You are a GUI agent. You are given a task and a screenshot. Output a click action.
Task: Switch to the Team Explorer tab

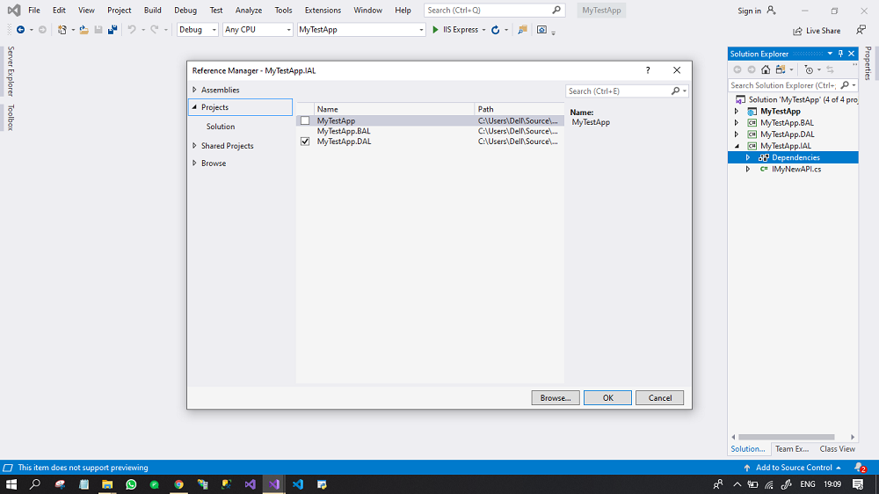coord(792,448)
